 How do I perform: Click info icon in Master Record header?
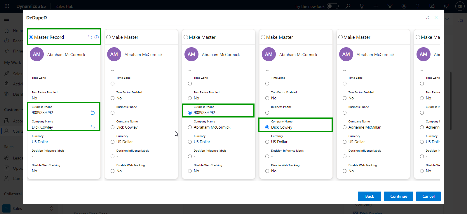tap(97, 37)
